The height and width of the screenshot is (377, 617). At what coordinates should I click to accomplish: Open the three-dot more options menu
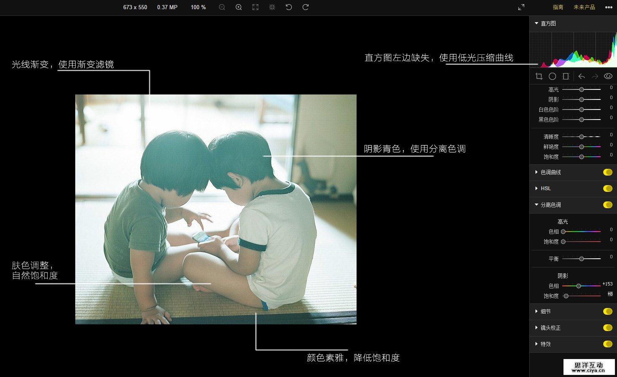[609, 7]
